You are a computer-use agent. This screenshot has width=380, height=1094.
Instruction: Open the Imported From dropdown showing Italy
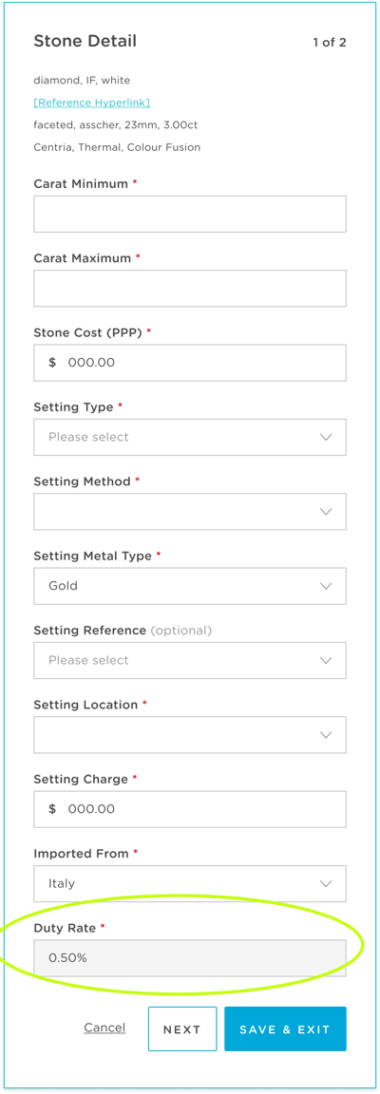point(190,883)
